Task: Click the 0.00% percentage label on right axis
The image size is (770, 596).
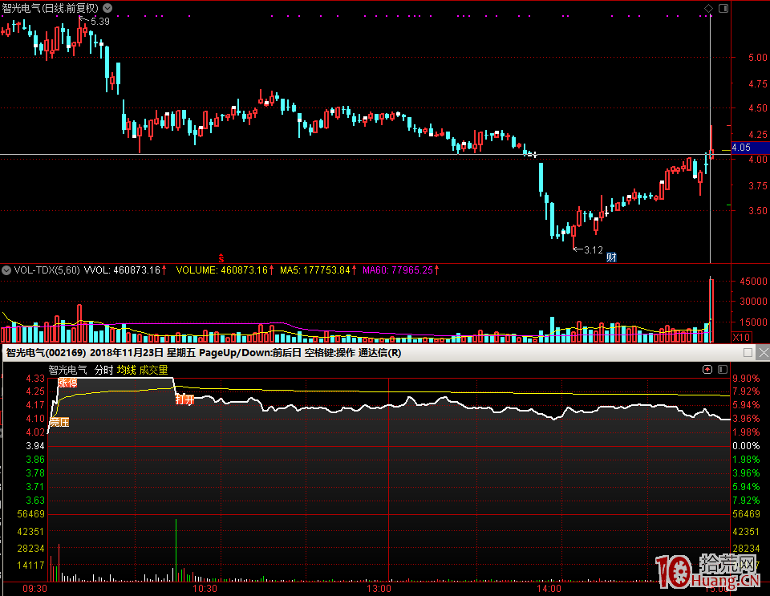Action: pos(746,446)
